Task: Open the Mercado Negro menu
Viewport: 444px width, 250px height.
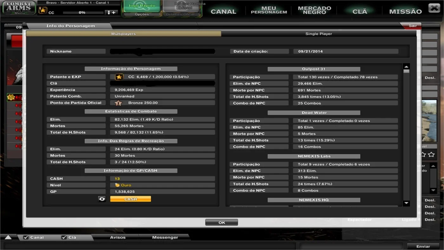Action: pos(314,10)
